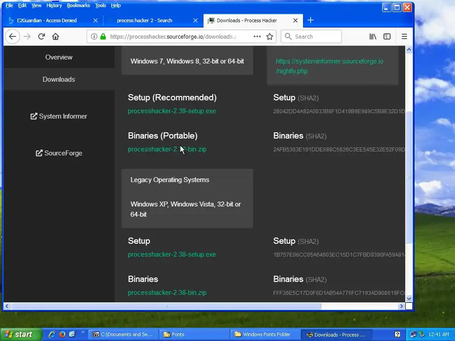The height and width of the screenshot is (341, 455).
Task: Click the horizontal scrollbar left arrow
Action: click(x=7, y=306)
